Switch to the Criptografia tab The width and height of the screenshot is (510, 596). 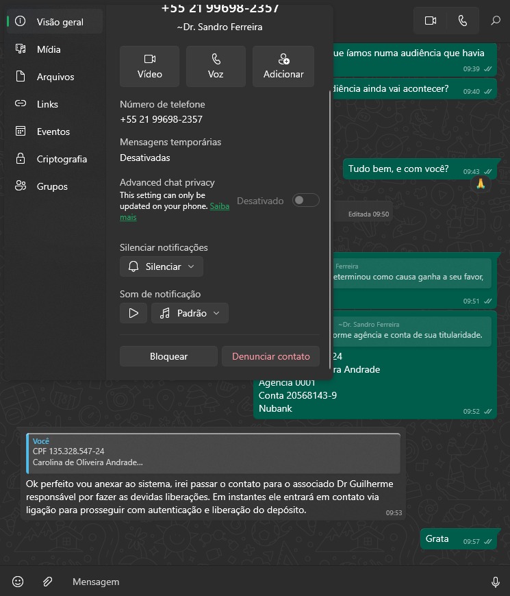point(62,159)
